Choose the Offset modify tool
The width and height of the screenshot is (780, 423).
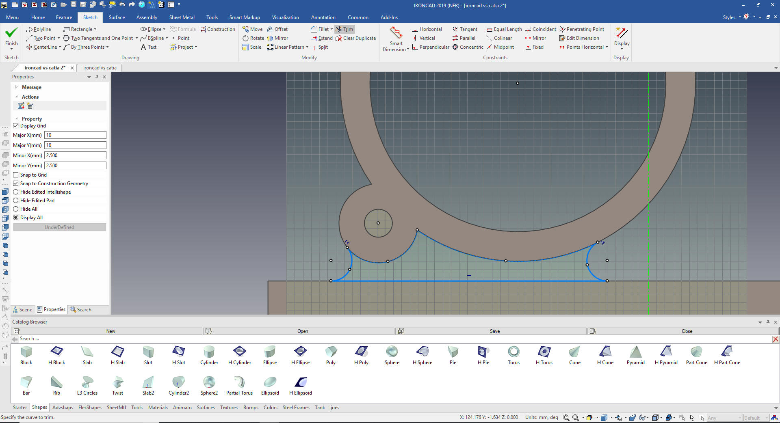(x=277, y=29)
